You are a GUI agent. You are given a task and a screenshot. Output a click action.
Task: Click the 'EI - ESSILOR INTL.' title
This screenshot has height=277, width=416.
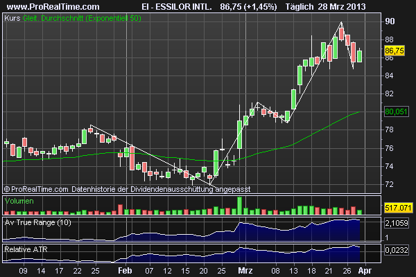click(x=177, y=6)
